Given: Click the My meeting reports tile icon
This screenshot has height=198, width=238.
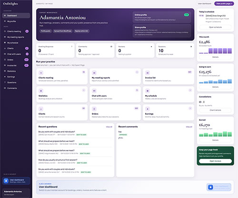Looking at the screenshot, I should 94,73.
